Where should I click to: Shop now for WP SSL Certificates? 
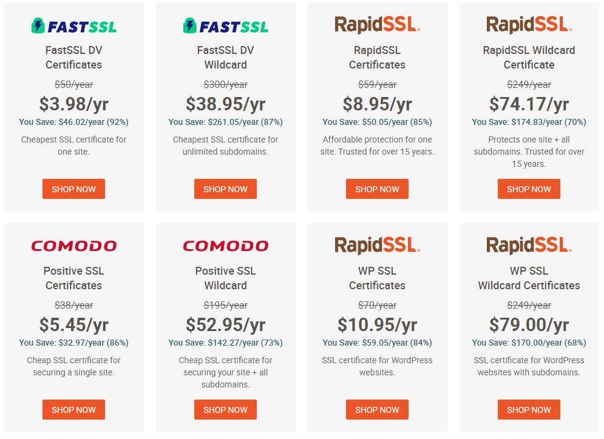tap(377, 409)
